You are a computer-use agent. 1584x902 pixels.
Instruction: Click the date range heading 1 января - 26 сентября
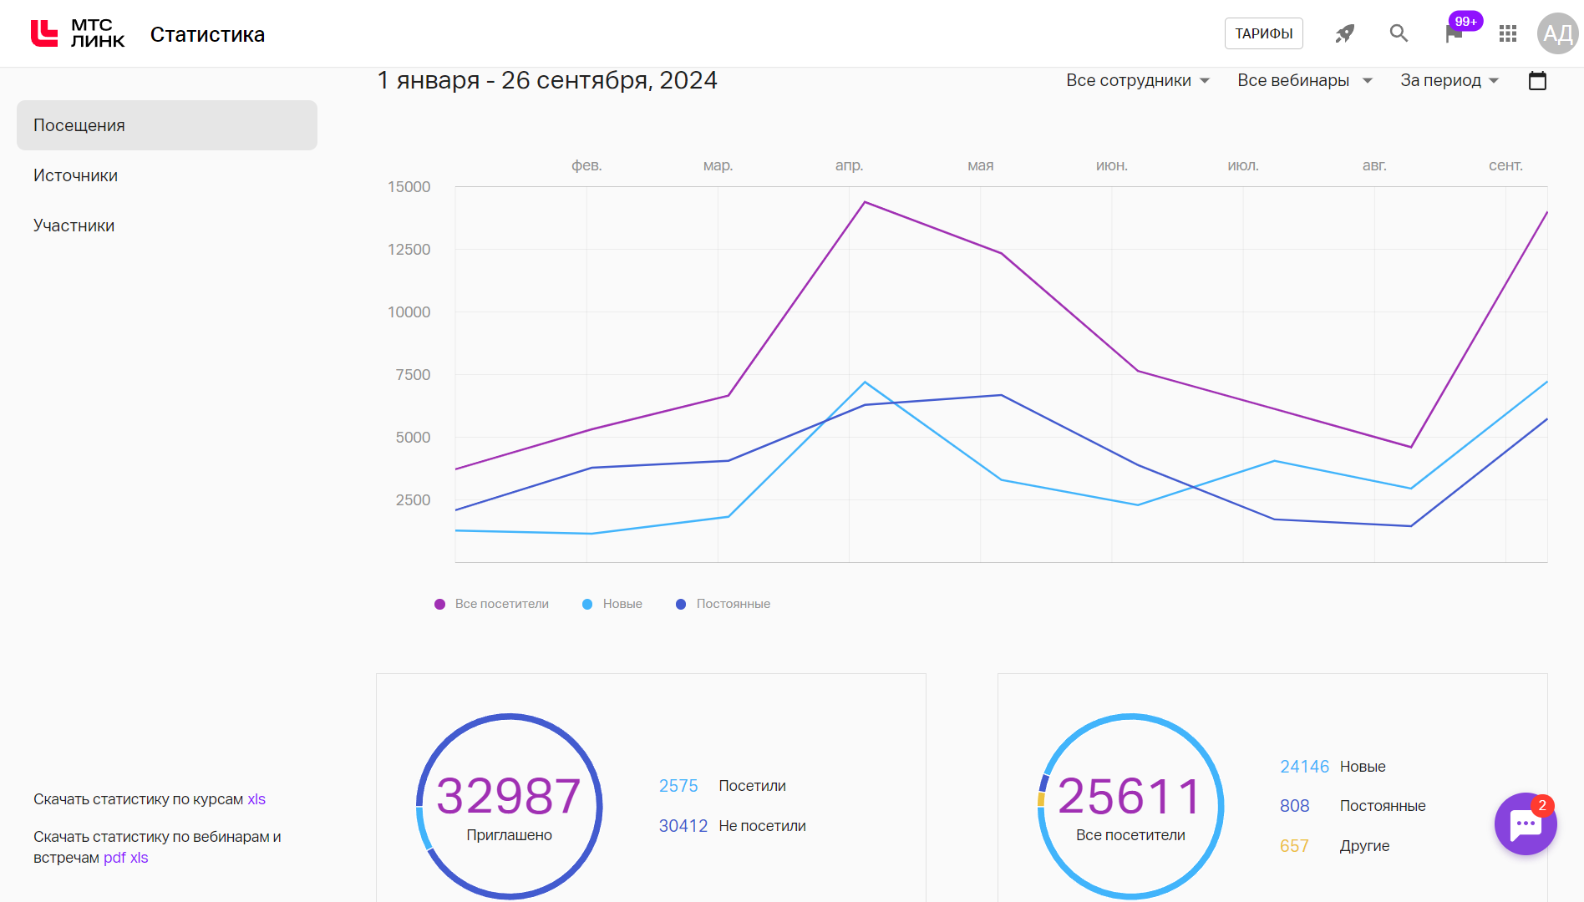click(547, 80)
